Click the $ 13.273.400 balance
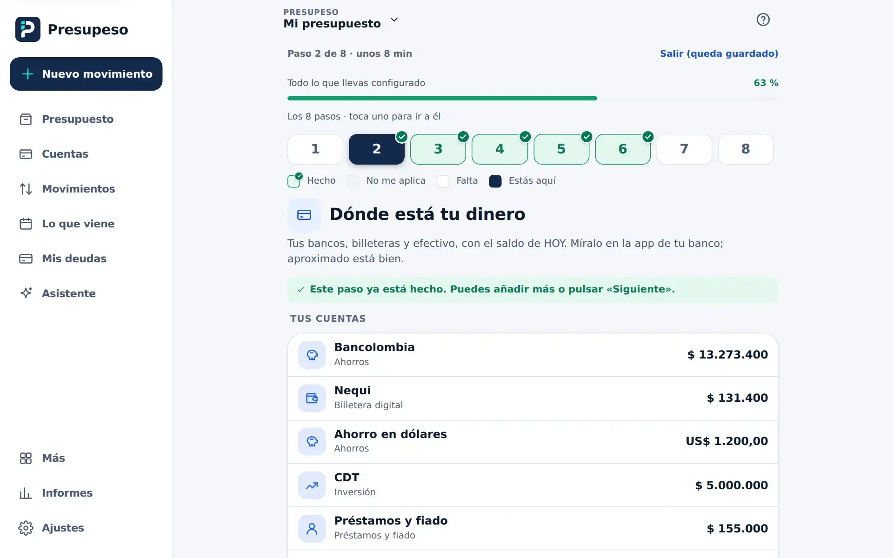This screenshot has width=893, height=558. [727, 355]
